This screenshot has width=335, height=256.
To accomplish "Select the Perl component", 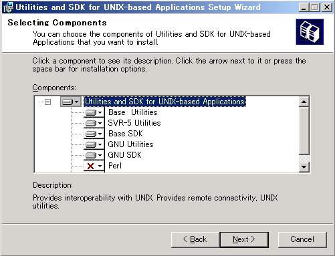I will [x=115, y=166].
